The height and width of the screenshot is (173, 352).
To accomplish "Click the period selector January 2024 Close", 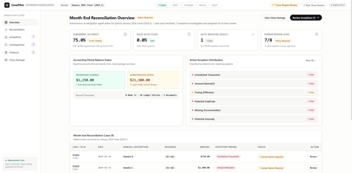I will [87, 5].
